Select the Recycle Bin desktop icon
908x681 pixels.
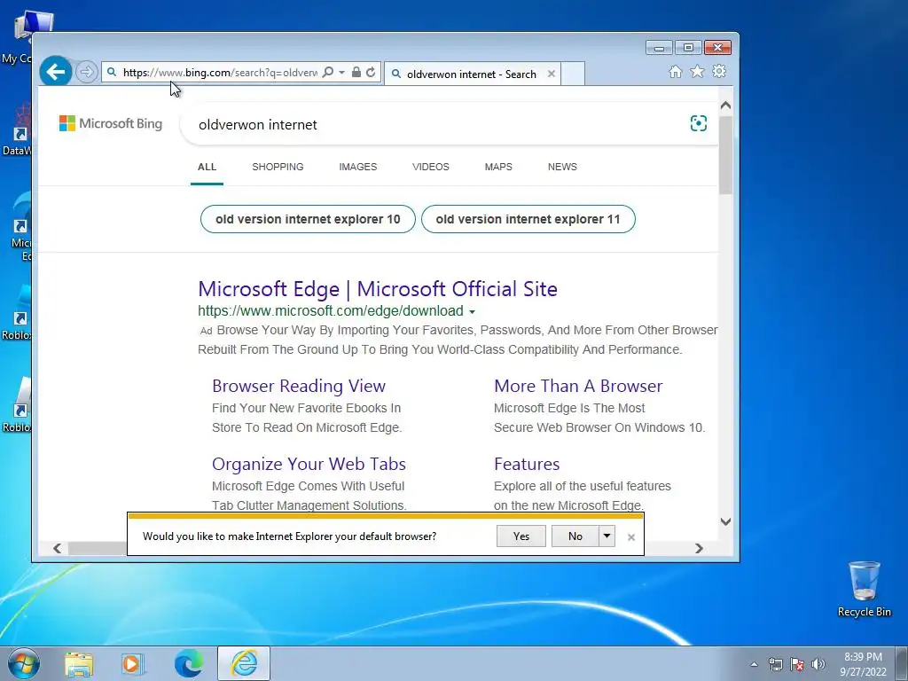click(864, 589)
